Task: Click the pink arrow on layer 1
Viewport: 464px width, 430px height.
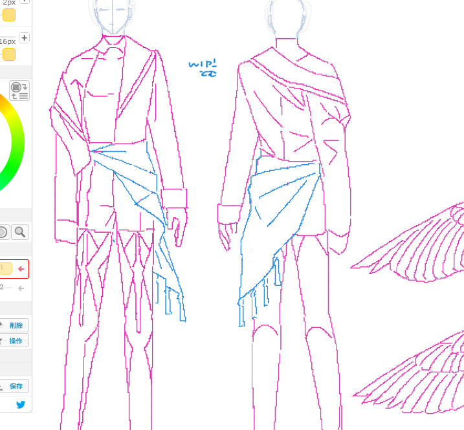Action: pyautogui.click(x=21, y=268)
